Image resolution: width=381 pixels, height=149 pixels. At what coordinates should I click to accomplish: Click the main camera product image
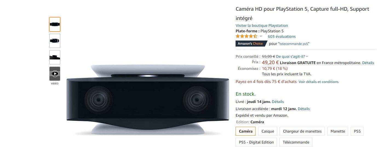click(148, 100)
